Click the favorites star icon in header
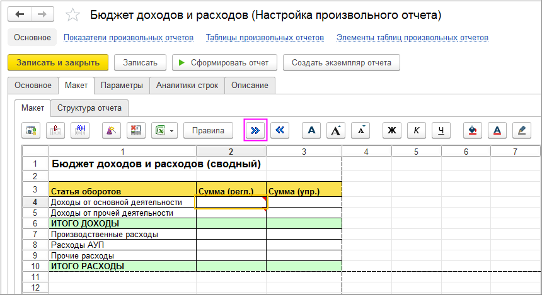Screen dimensions: 542x295 coord(73,14)
